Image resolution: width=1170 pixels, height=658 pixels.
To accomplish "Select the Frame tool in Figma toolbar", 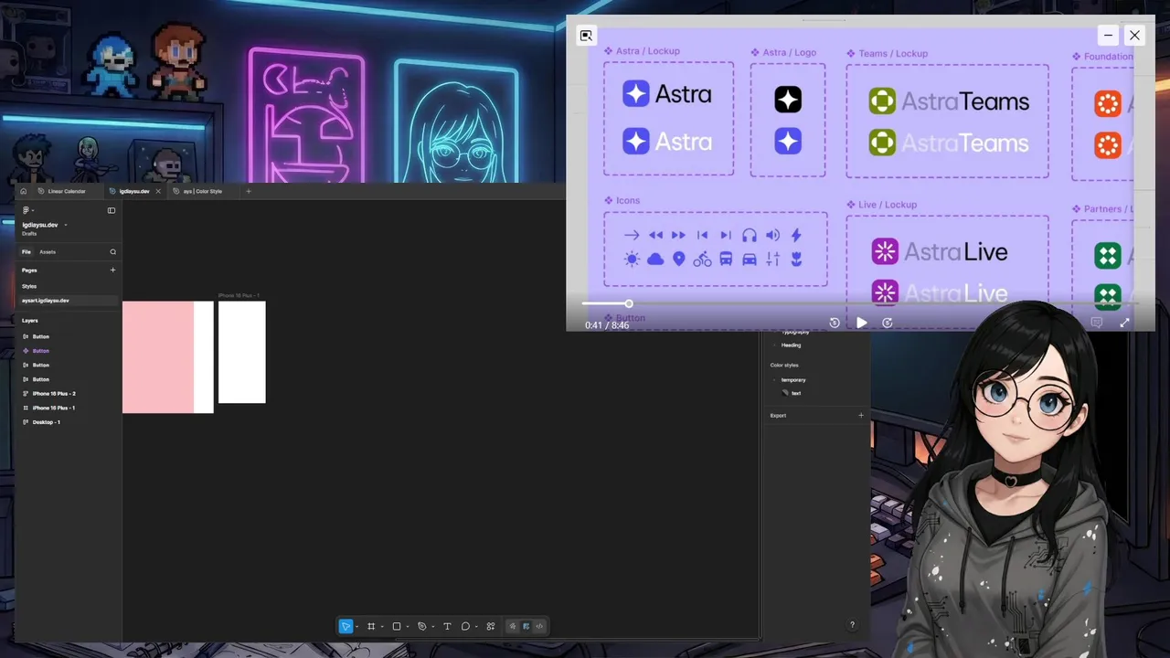I will [371, 626].
